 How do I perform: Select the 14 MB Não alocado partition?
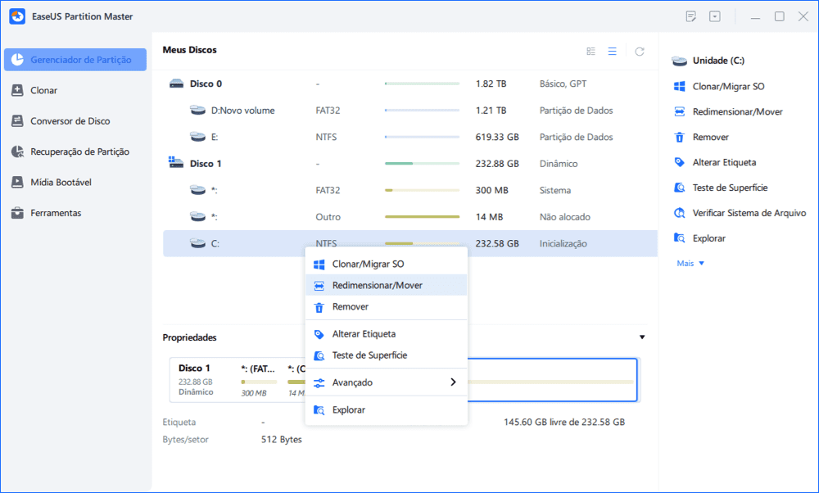click(410, 217)
